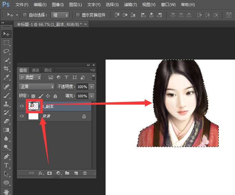Click the delete layer trash icon
The height and width of the screenshot is (195, 235).
pyautogui.click(x=85, y=173)
